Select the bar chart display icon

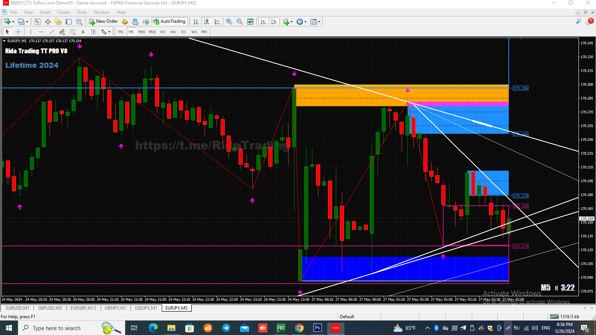[x=196, y=22]
